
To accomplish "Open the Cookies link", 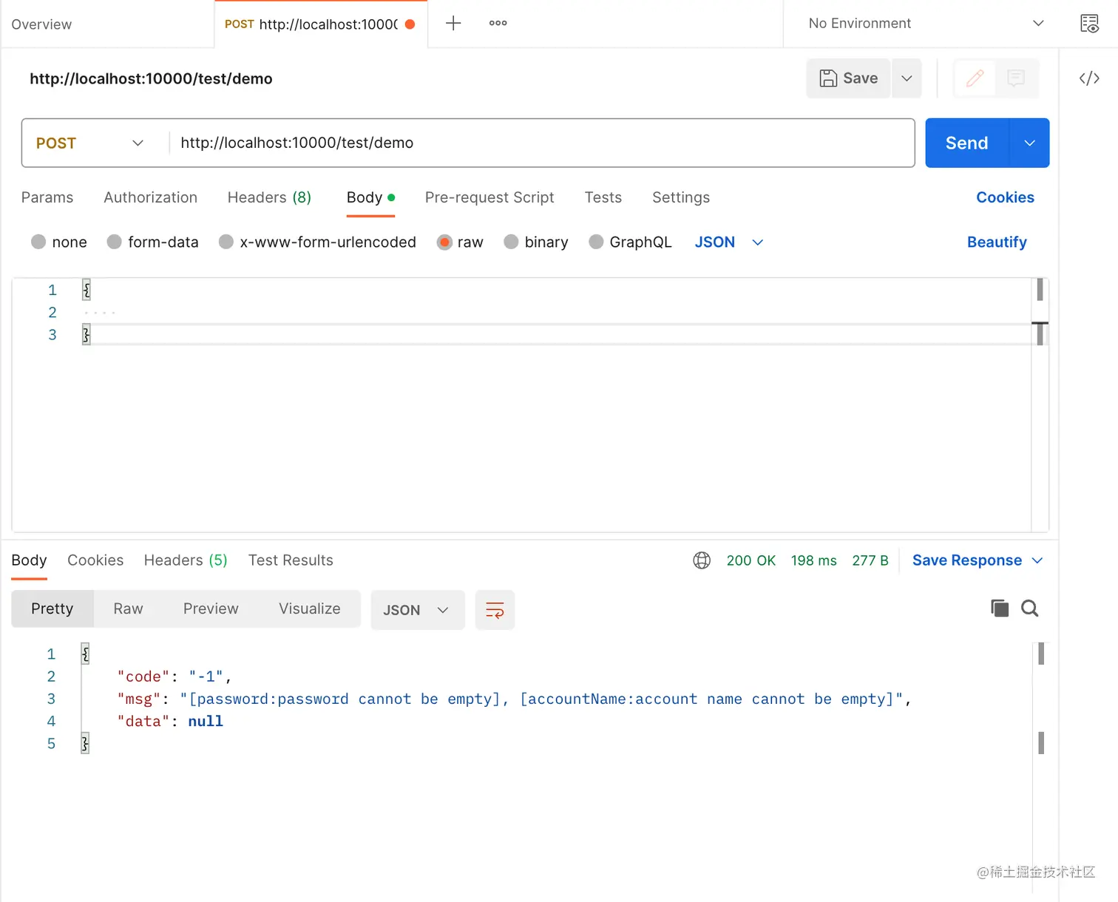I will coord(1005,197).
